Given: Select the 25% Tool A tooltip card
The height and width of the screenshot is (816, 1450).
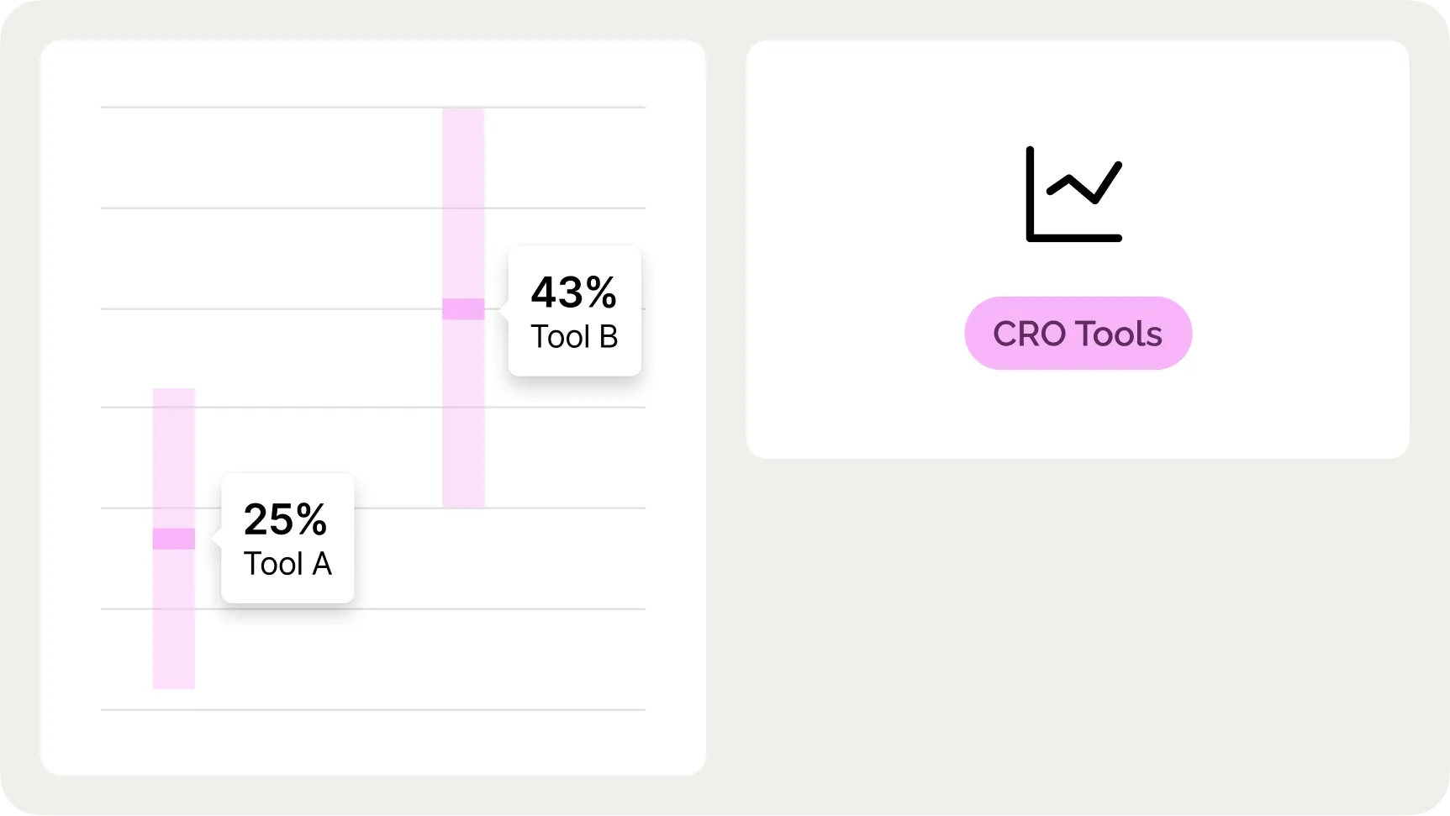Looking at the screenshot, I should [x=287, y=538].
